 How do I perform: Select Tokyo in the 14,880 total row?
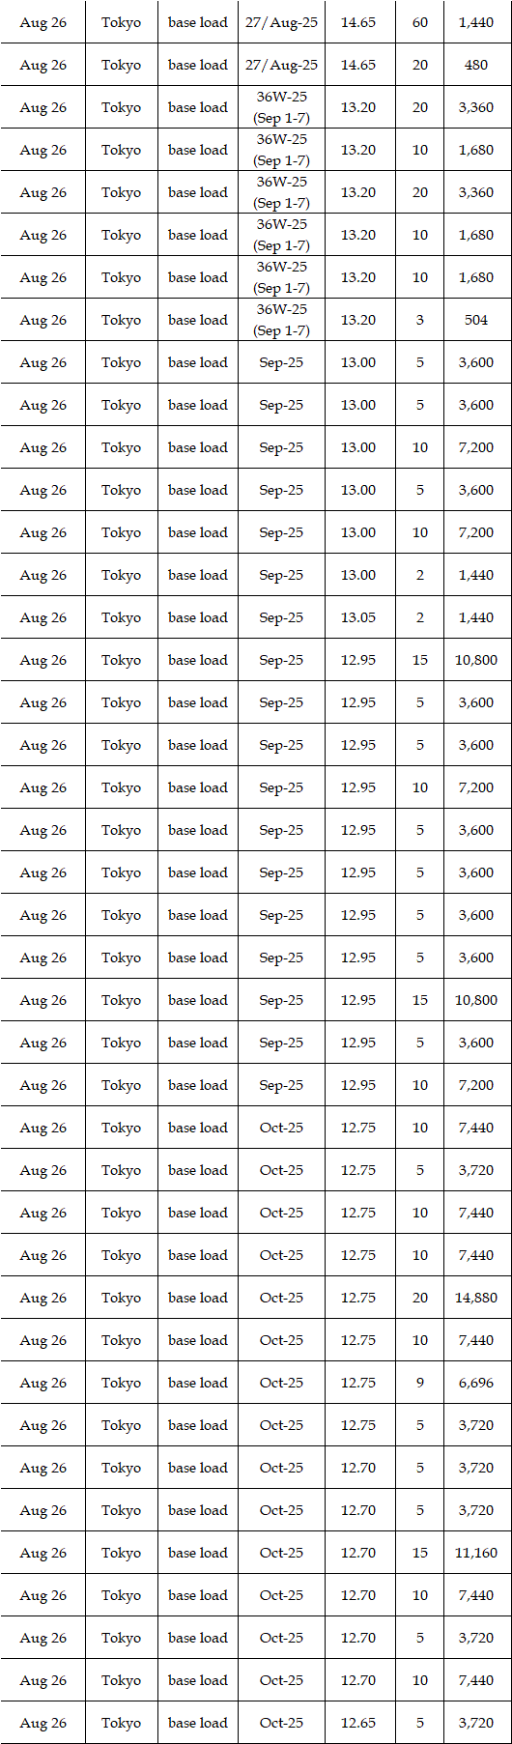121,1298
